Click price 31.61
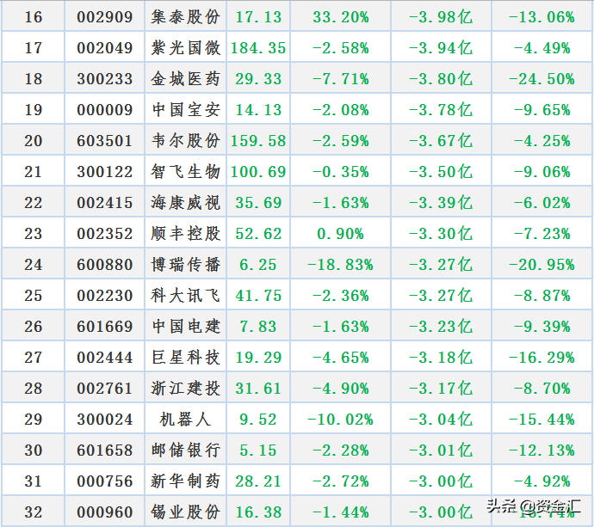 coord(258,389)
